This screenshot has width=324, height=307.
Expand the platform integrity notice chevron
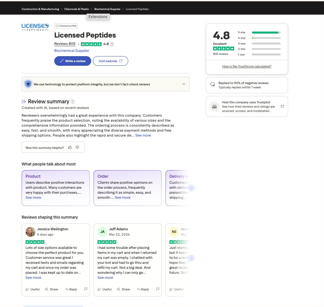184,84
